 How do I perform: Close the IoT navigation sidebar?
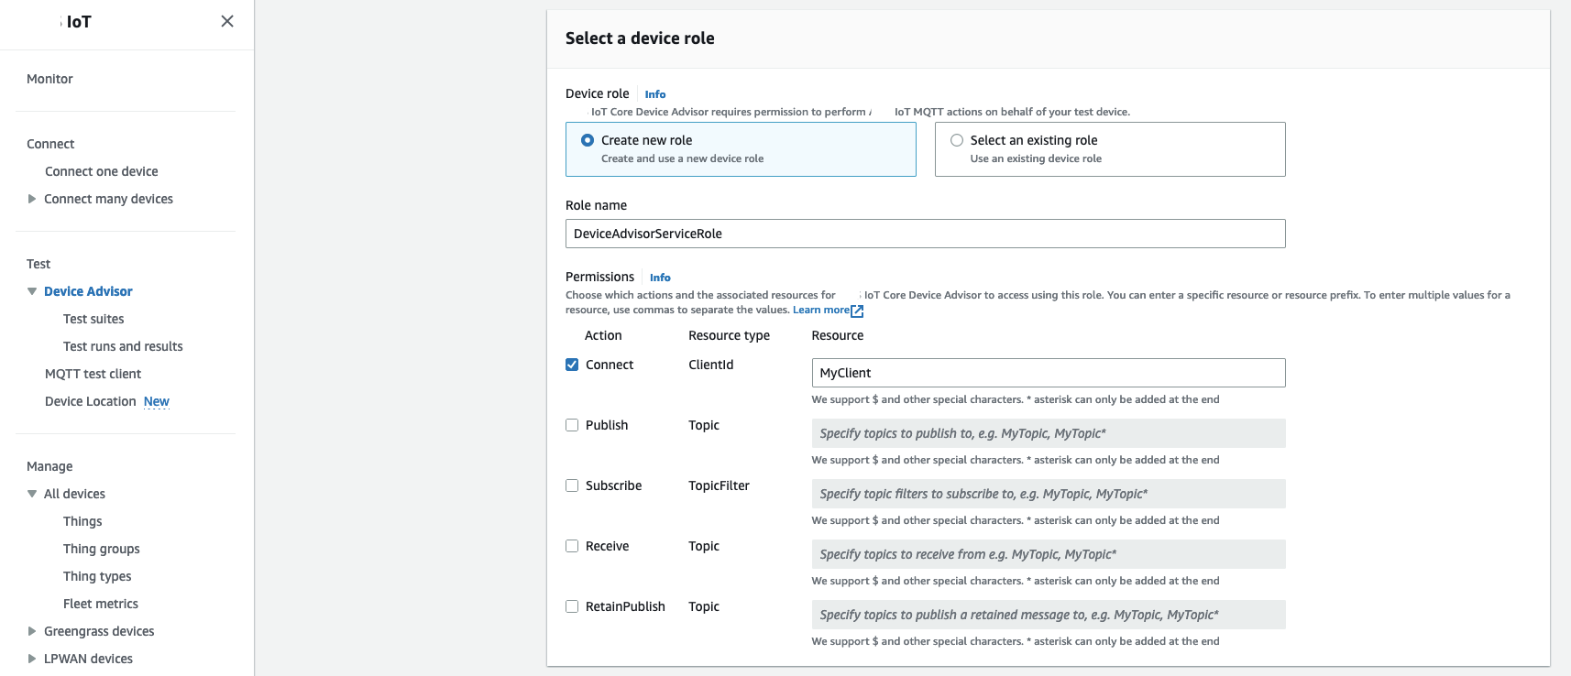[227, 21]
